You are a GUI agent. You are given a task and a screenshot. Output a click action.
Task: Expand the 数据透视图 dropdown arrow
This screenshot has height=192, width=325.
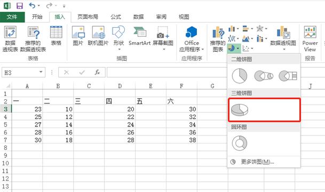pyautogui.click(x=284, y=49)
